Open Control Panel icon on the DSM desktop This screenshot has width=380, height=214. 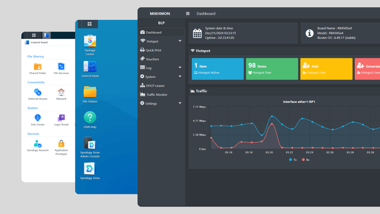coord(90,69)
